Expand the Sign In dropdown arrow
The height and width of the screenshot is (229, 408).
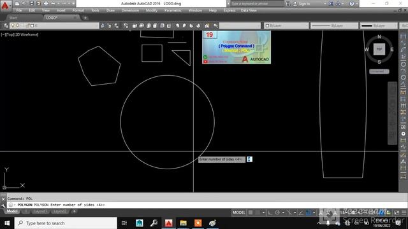pos(324,4)
